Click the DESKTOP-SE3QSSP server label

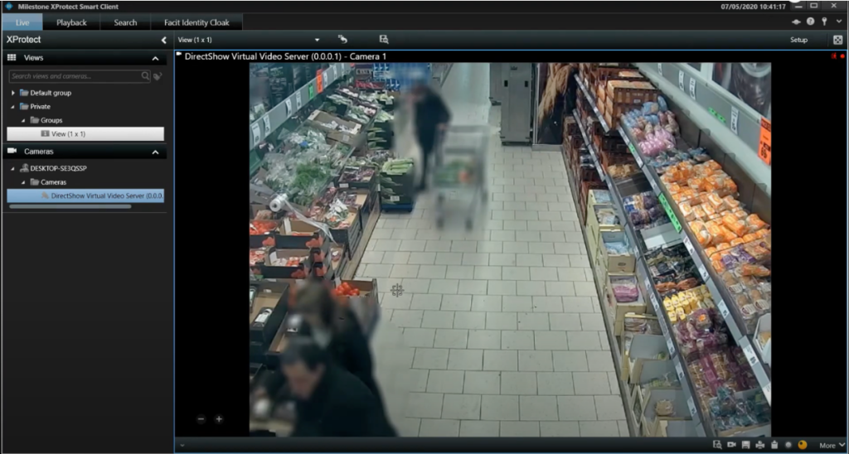[x=59, y=168]
